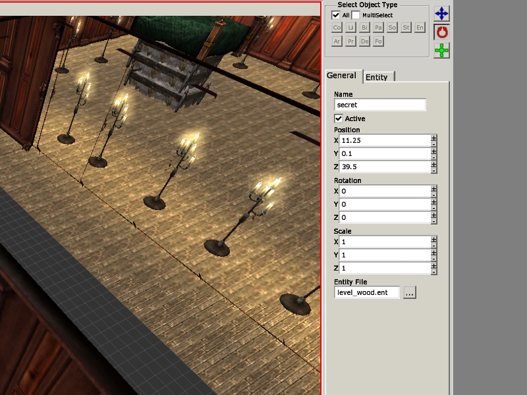Image resolution: width=527 pixels, height=395 pixels.
Task: Activate the red Rotate tool
Action: (x=441, y=32)
